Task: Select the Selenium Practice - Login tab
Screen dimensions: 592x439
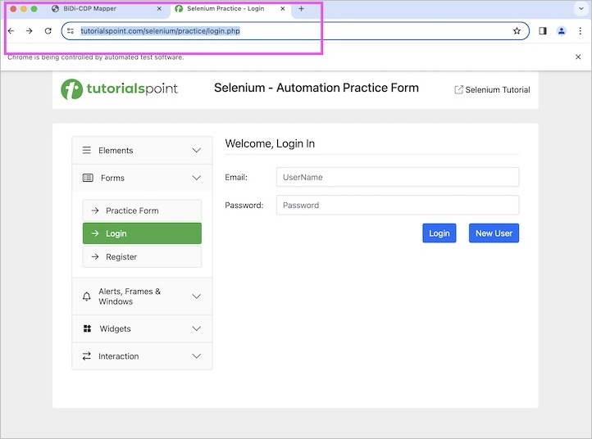Action: 230,9
